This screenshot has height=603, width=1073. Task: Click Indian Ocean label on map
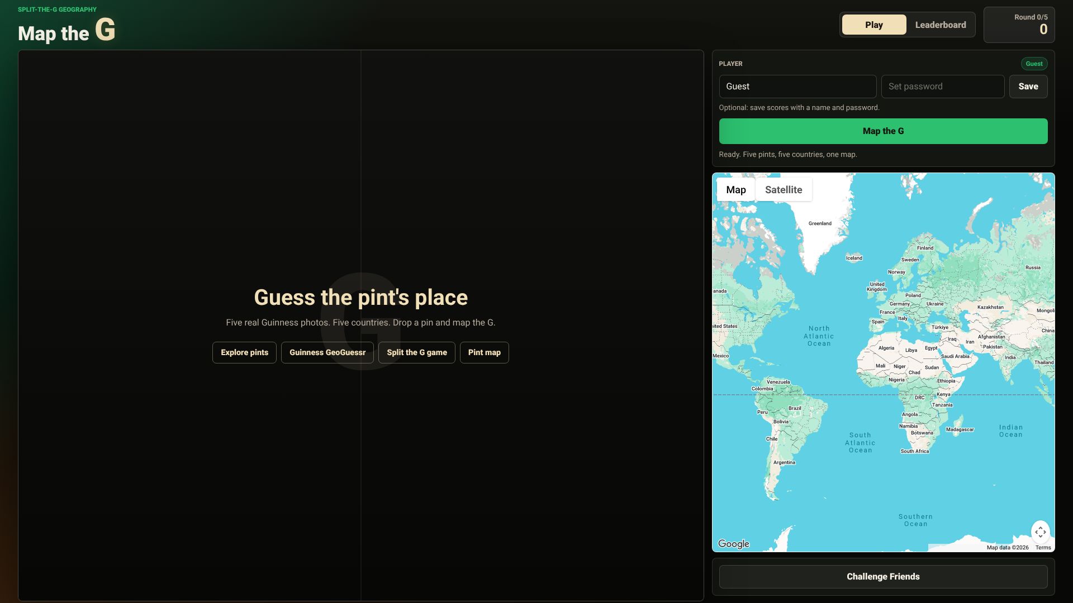1010,431
